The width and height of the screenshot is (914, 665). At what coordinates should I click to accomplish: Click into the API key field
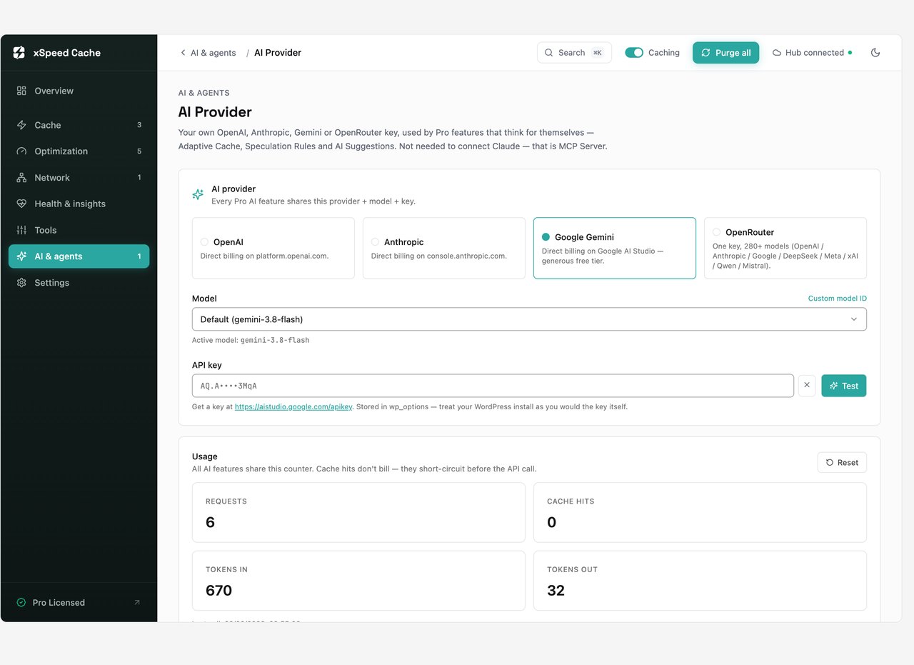tap(493, 386)
